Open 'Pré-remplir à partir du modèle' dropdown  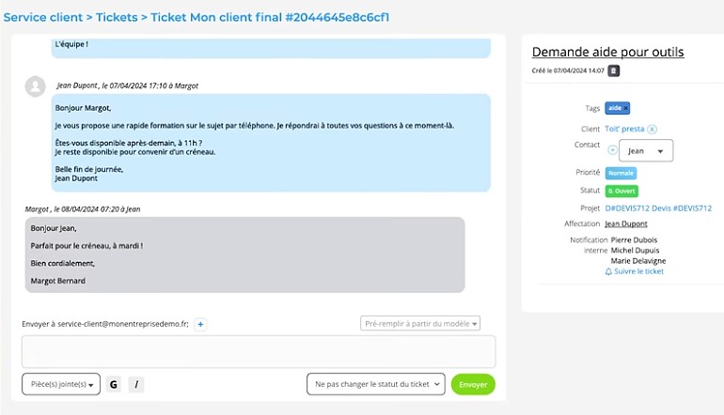point(420,323)
